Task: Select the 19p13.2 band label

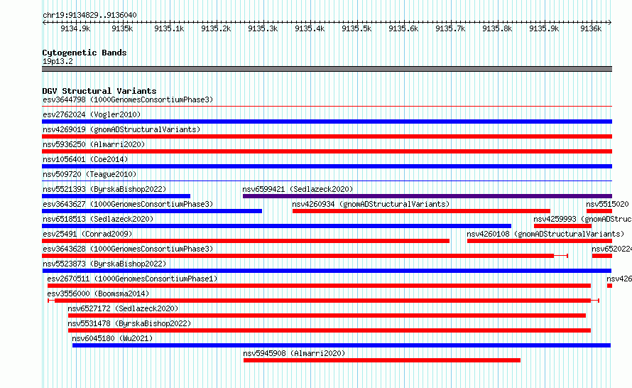Action: [58, 61]
